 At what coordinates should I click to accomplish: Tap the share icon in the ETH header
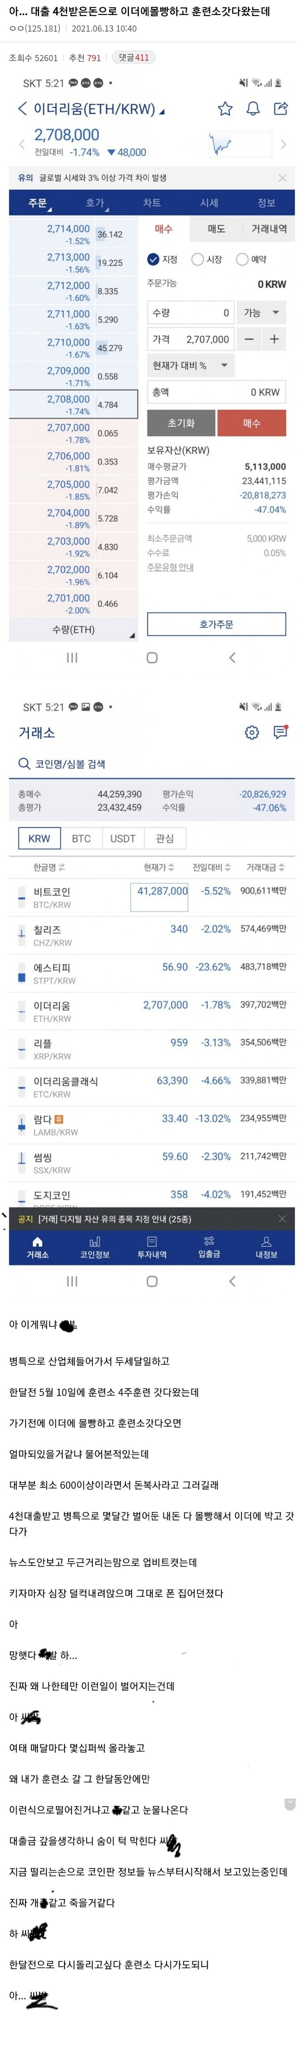[280, 109]
